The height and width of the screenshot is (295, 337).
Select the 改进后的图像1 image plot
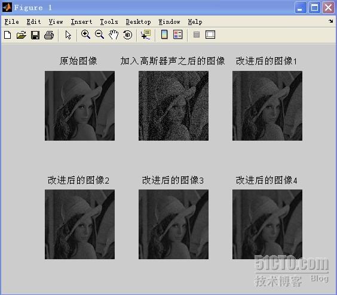[267, 105]
